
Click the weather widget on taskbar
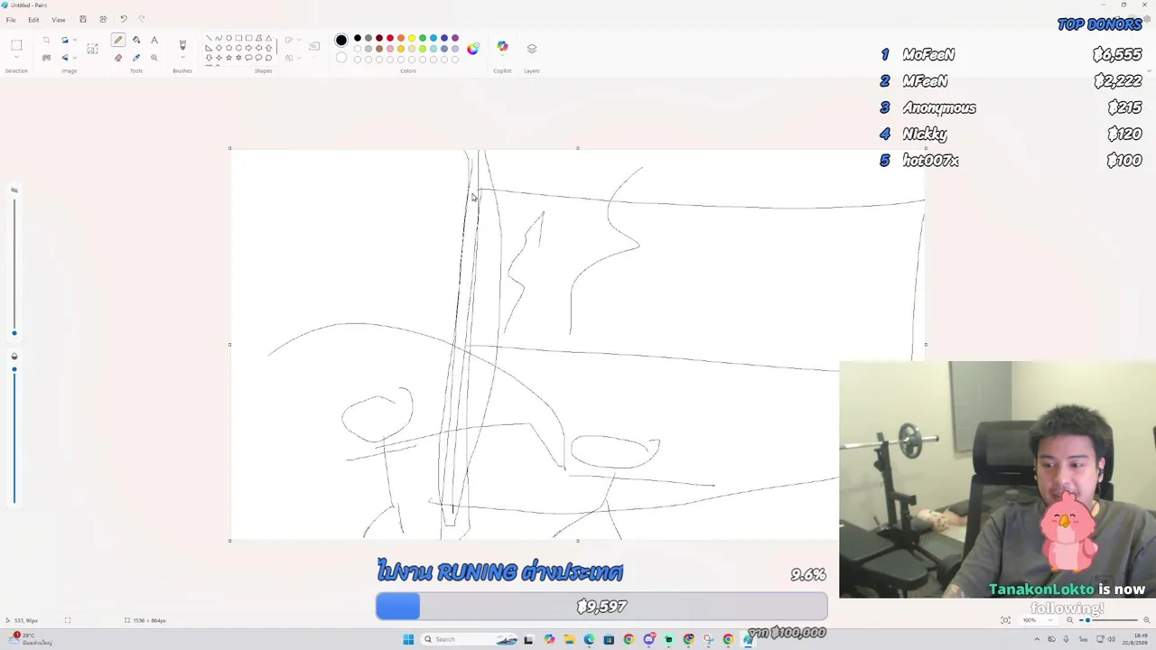(x=29, y=639)
